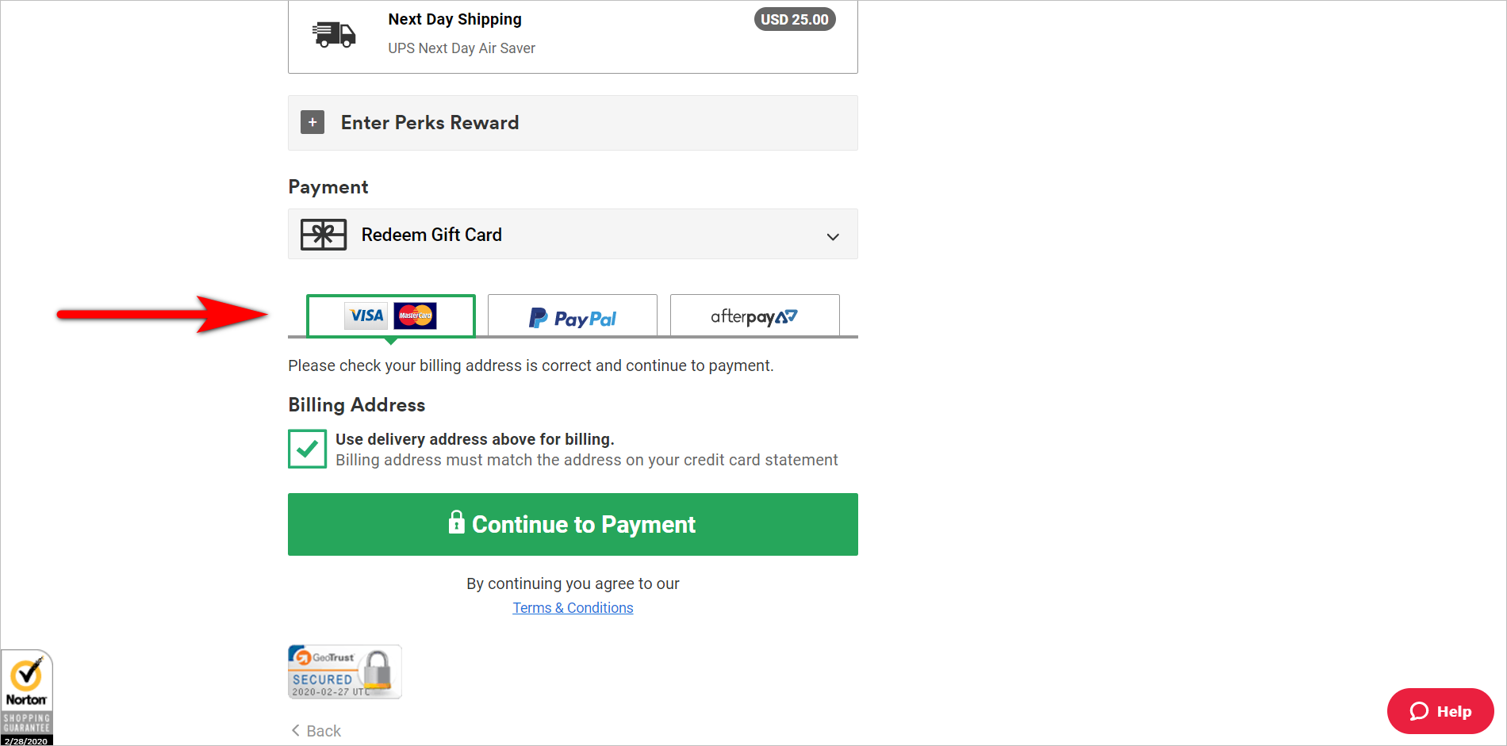Click the lock icon on Continue to Payment
This screenshot has height=746, width=1507.
458,524
